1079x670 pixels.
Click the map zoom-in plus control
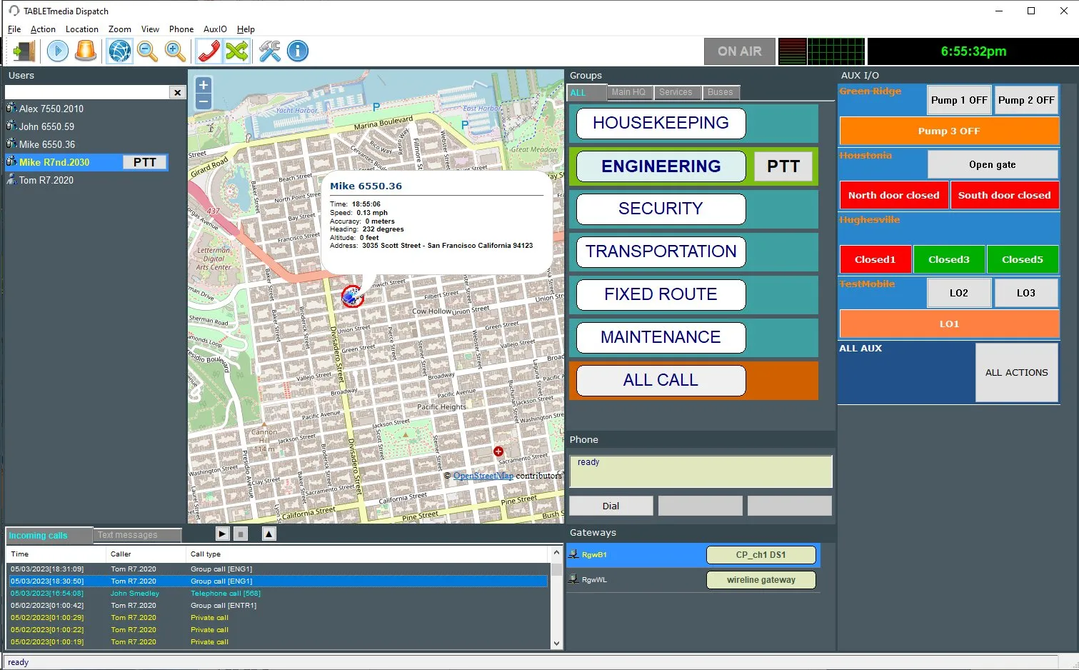[x=204, y=85]
